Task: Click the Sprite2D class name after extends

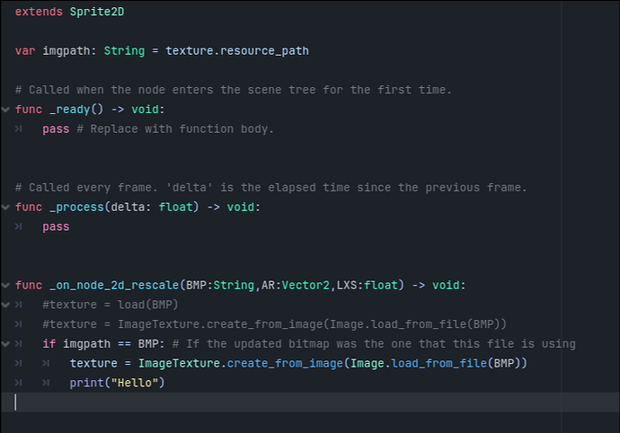Action: (97, 12)
